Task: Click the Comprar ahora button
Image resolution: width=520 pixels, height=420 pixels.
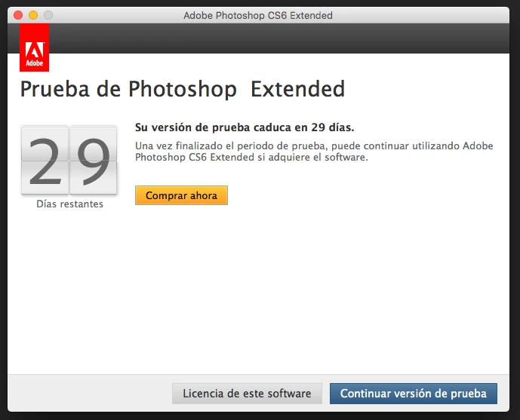Action: pos(181,195)
